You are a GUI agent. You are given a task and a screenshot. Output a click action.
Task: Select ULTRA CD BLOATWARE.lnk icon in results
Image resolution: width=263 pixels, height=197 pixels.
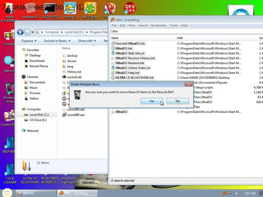tap(113, 77)
